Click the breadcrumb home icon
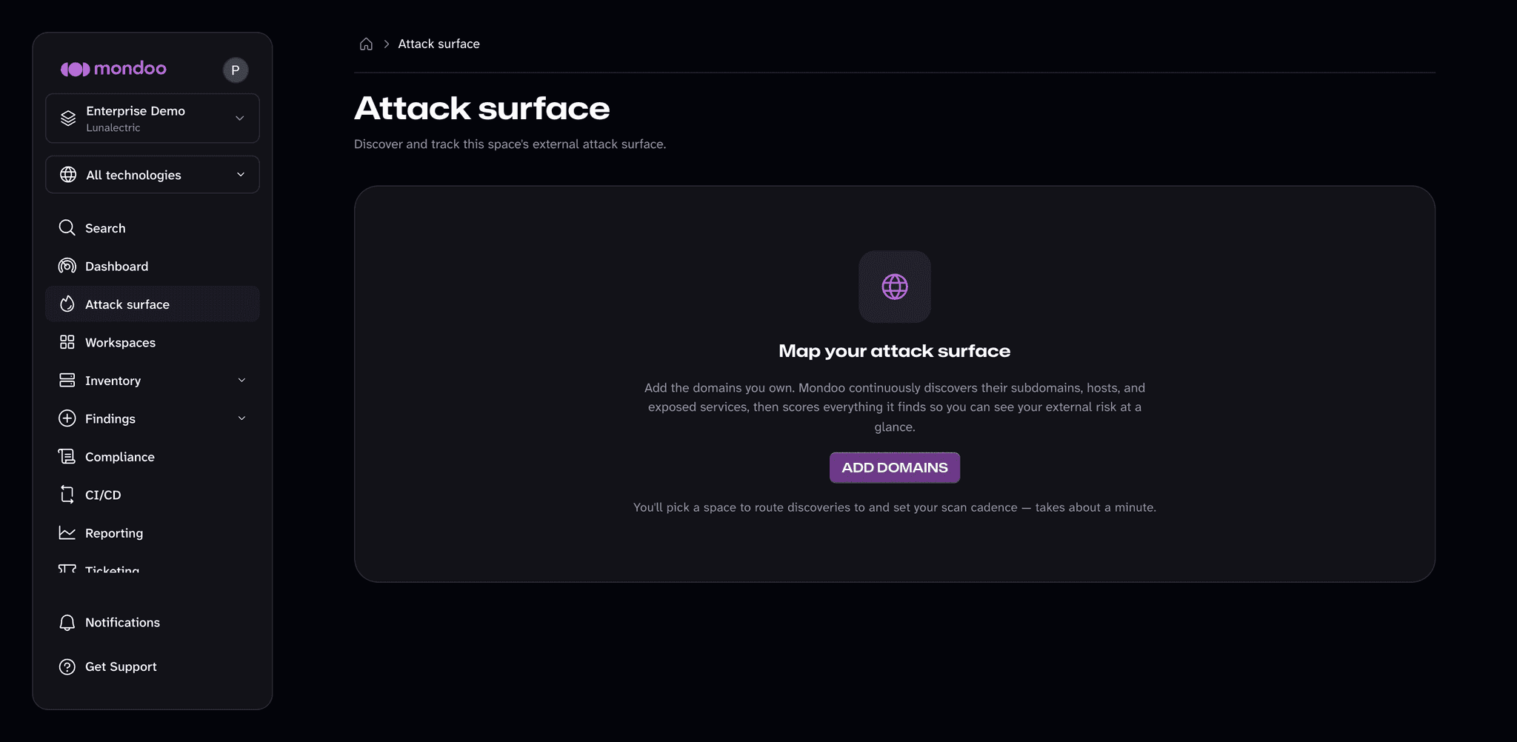Screen dimensions: 1517x742 [366, 44]
